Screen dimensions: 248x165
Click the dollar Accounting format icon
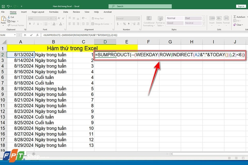[118, 24]
